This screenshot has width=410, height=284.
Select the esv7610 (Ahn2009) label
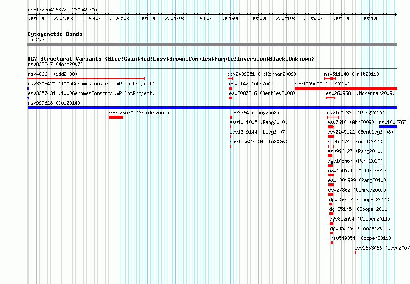(351, 122)
